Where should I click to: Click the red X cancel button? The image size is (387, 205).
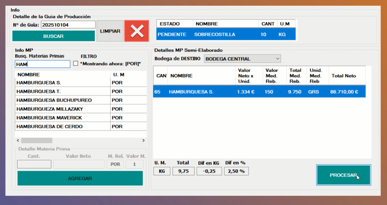[137, 31]
